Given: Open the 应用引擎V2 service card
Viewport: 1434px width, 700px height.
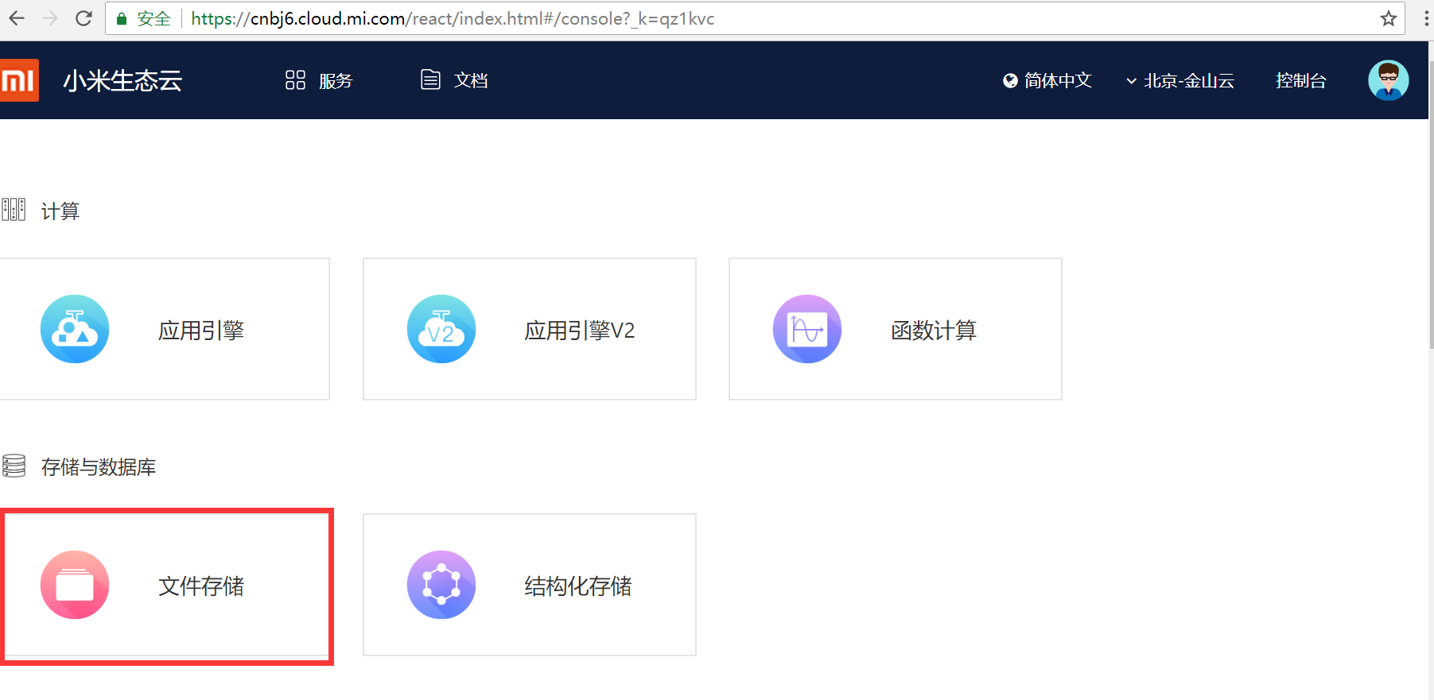Looking at the screenshot, I should (x=530, y=329).
